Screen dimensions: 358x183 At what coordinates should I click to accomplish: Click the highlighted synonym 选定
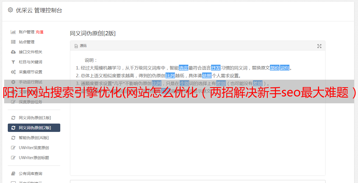184,68
